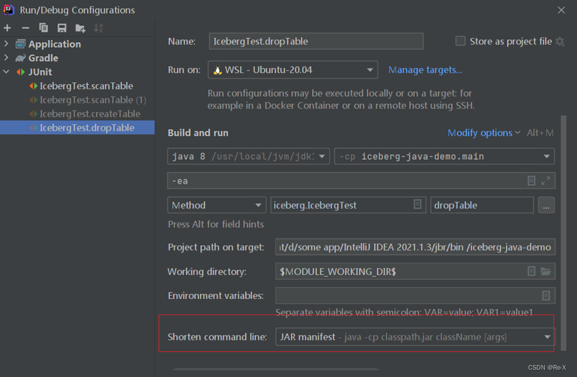Click the Press Alt for field hints text
This screenshot has height=377, width=577.
point(216,224)
